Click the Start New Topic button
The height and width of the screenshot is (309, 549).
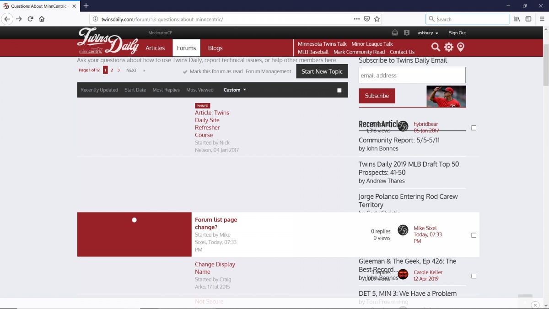point(322,71)
